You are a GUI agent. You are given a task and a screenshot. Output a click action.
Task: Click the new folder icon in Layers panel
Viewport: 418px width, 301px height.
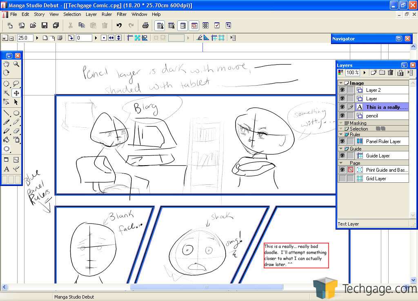382,73
